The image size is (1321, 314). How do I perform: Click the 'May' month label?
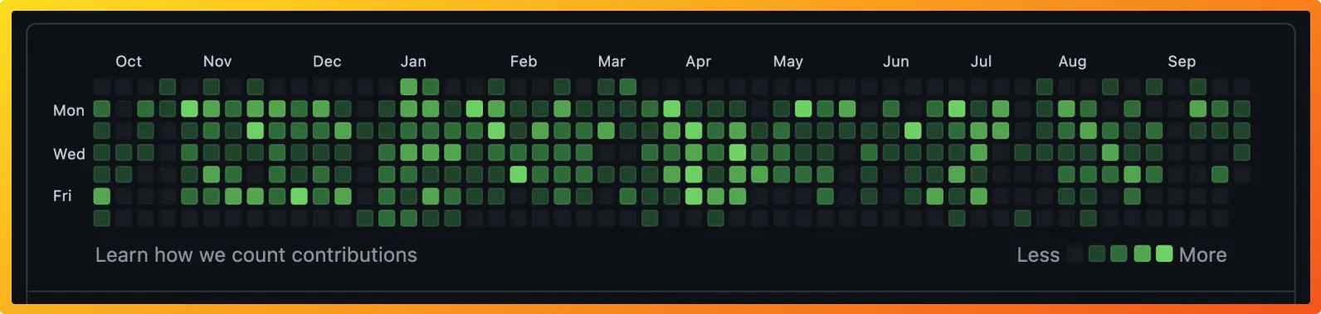788,61
